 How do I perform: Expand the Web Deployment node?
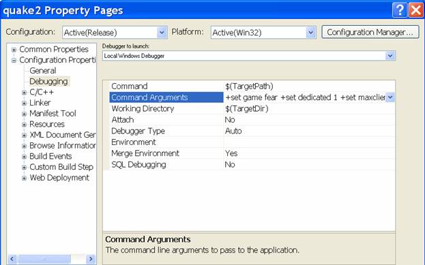pyautogui.click(x=24, y=178)
